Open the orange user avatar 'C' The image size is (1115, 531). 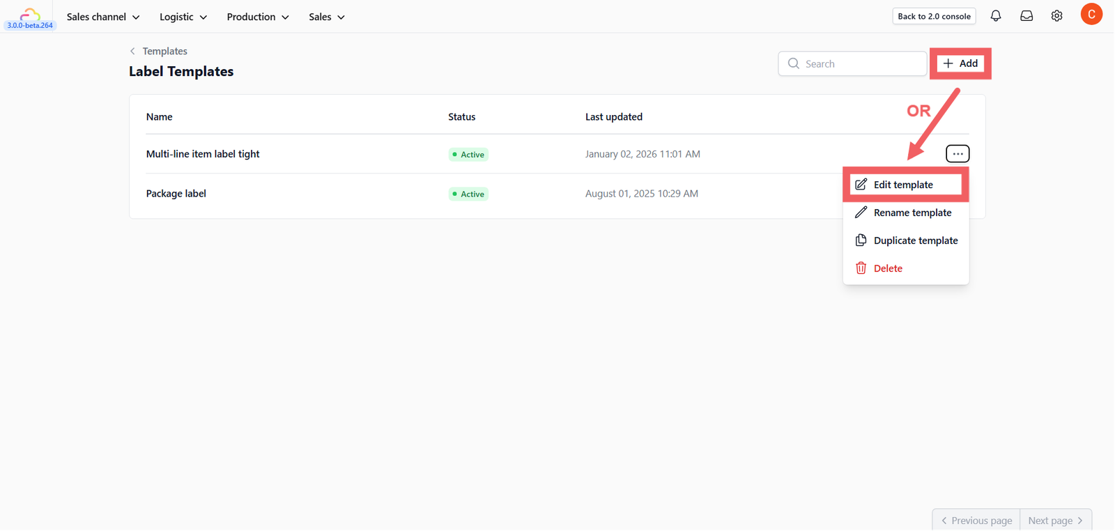click(1091, 15)
